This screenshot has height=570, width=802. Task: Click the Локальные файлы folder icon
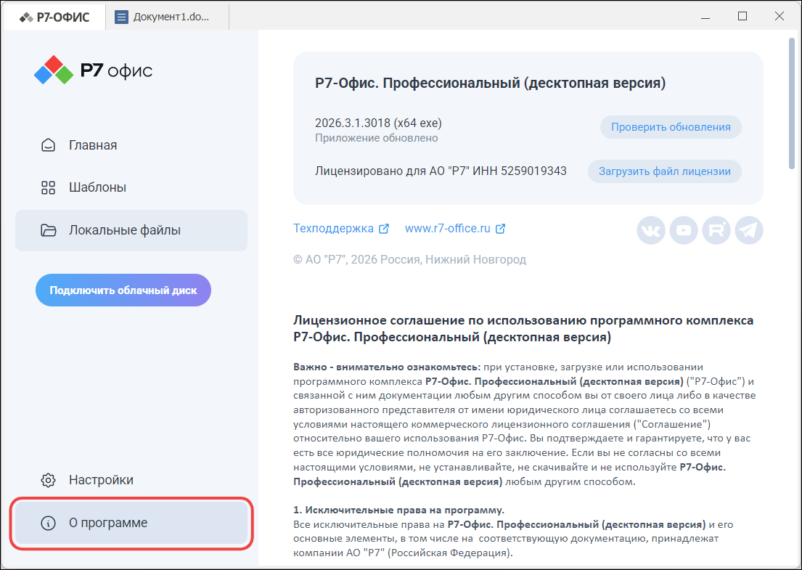pyautogui.click(x=48, y=230)
